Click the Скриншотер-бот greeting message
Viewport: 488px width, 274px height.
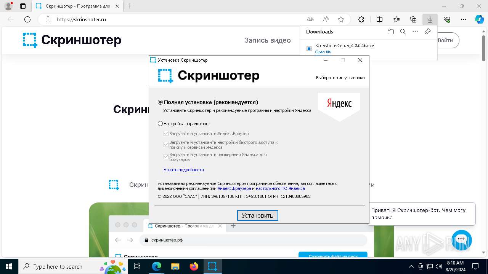(422, 214)
